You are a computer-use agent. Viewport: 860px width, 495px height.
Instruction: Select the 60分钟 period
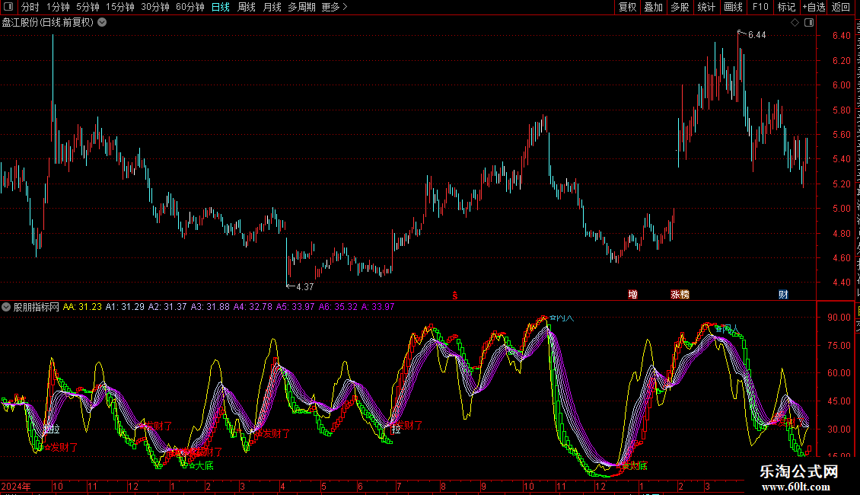190,7
